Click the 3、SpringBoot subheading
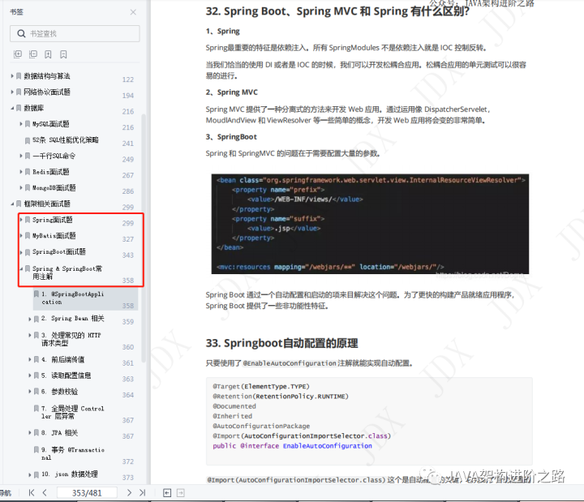The width and height of the screenshot is (584, 502). pos(231,137)
